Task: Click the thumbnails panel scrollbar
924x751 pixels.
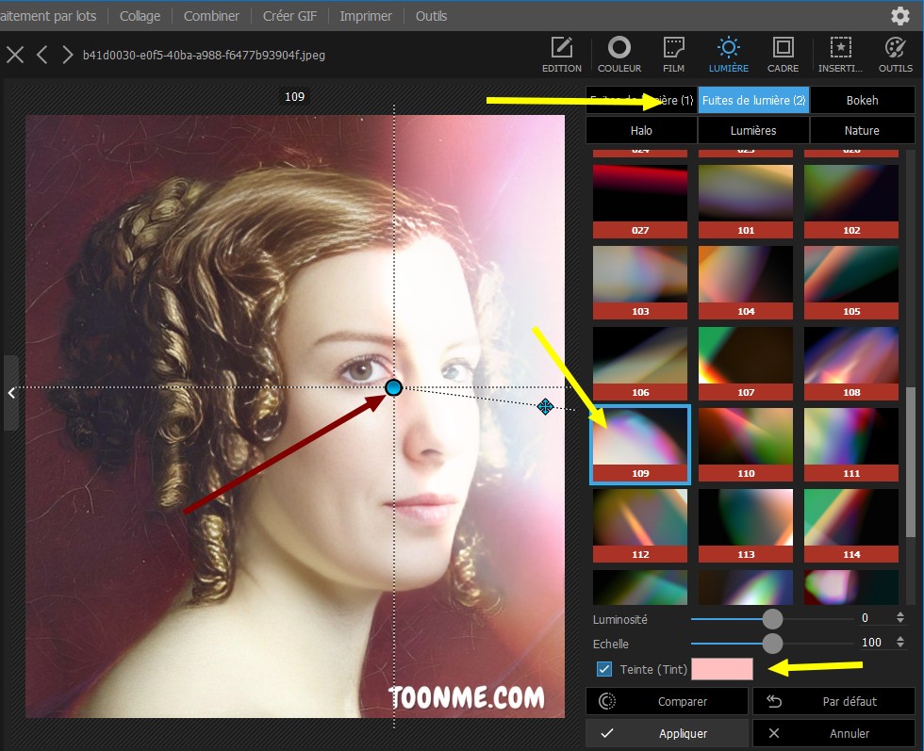Action: tap(911, 461)
